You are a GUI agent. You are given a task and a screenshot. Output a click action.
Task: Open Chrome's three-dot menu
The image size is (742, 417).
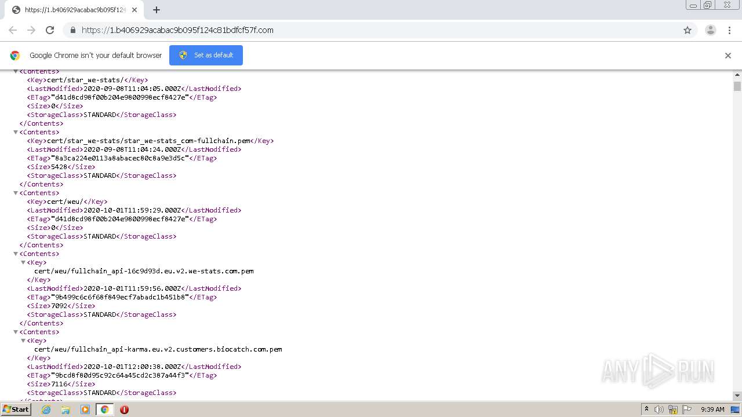[730, 30]
